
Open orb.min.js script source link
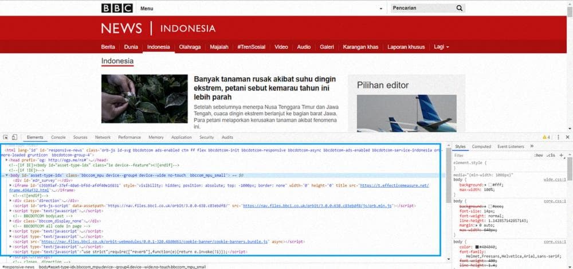click(x=317, y=206)
